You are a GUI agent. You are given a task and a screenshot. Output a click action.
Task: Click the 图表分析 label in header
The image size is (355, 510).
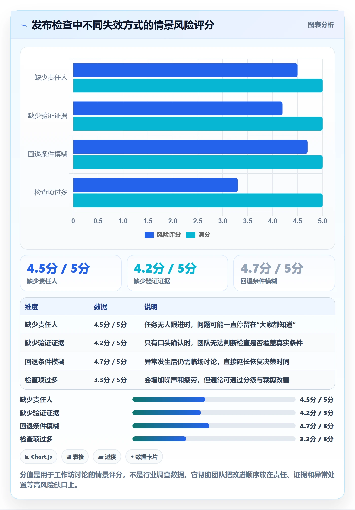click(x=321, y=25)
